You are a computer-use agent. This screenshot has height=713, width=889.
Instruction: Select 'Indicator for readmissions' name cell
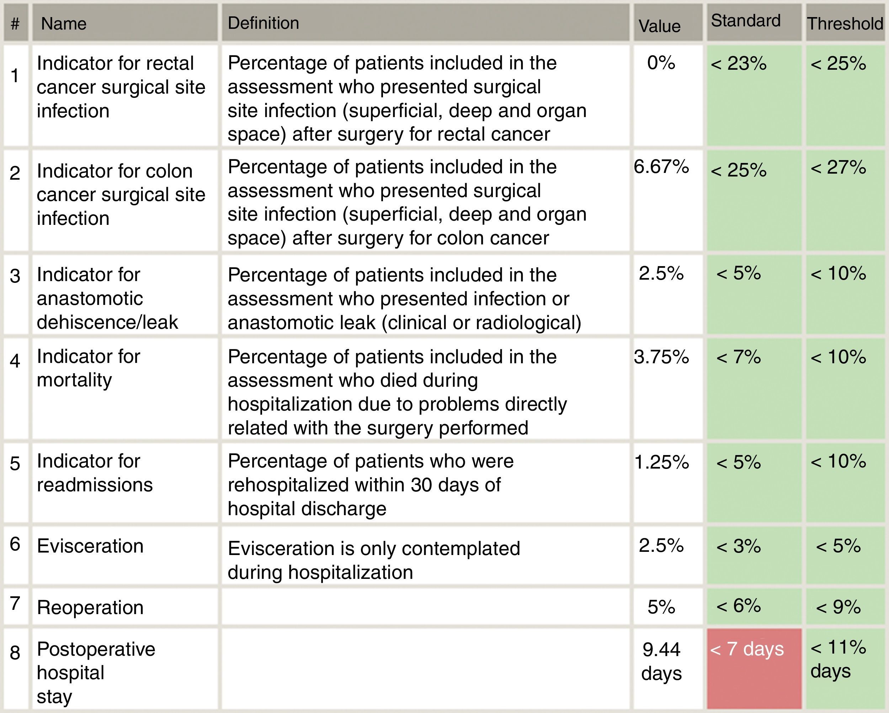124,482
